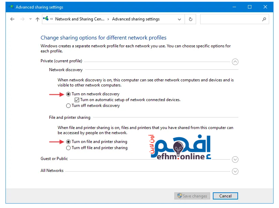Select Turn off network discovery
The width and height of the screenshot is (279, 208).
coord(68,106)
